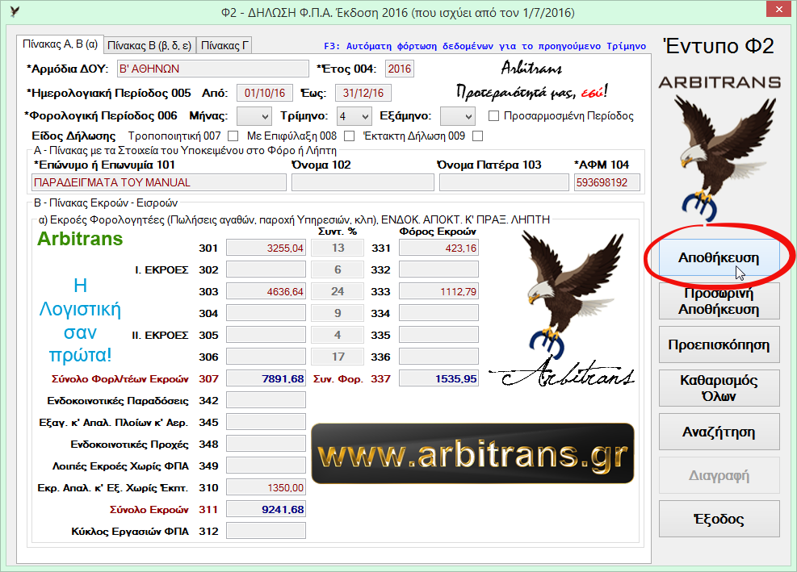Screen dimensions: 797x572
Task: Open the Εξάμηνο dropdown
Action: pyautogui.click(x=458, y=116)
